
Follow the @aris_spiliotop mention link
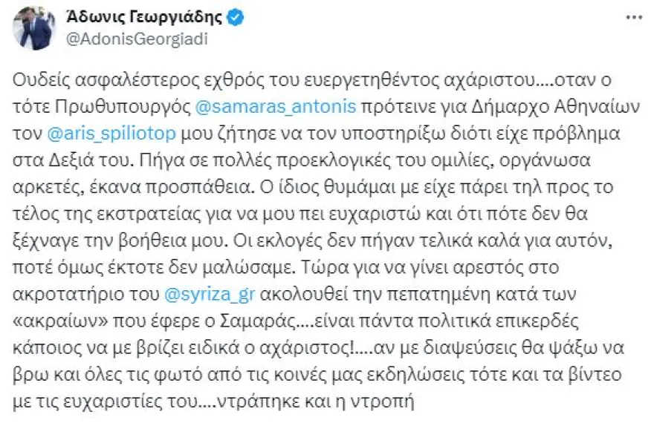pyautogui.click(x=111, y=134)
